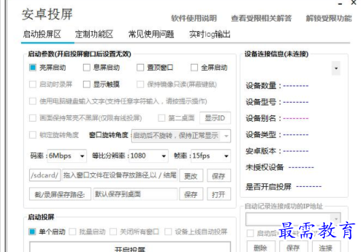Check the 锁定旋转角度 checkbox

tap(33, 134)
